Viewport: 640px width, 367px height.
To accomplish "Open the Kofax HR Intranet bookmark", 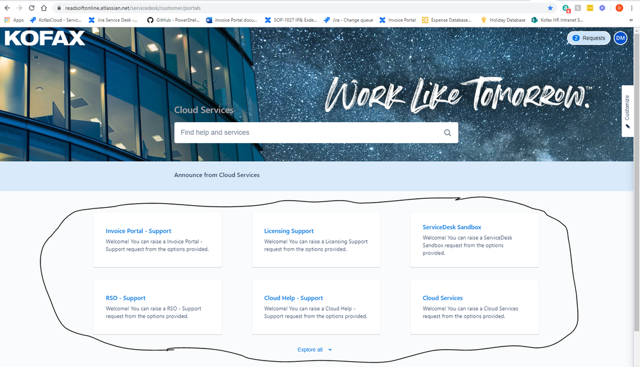I will click(557, 20).
